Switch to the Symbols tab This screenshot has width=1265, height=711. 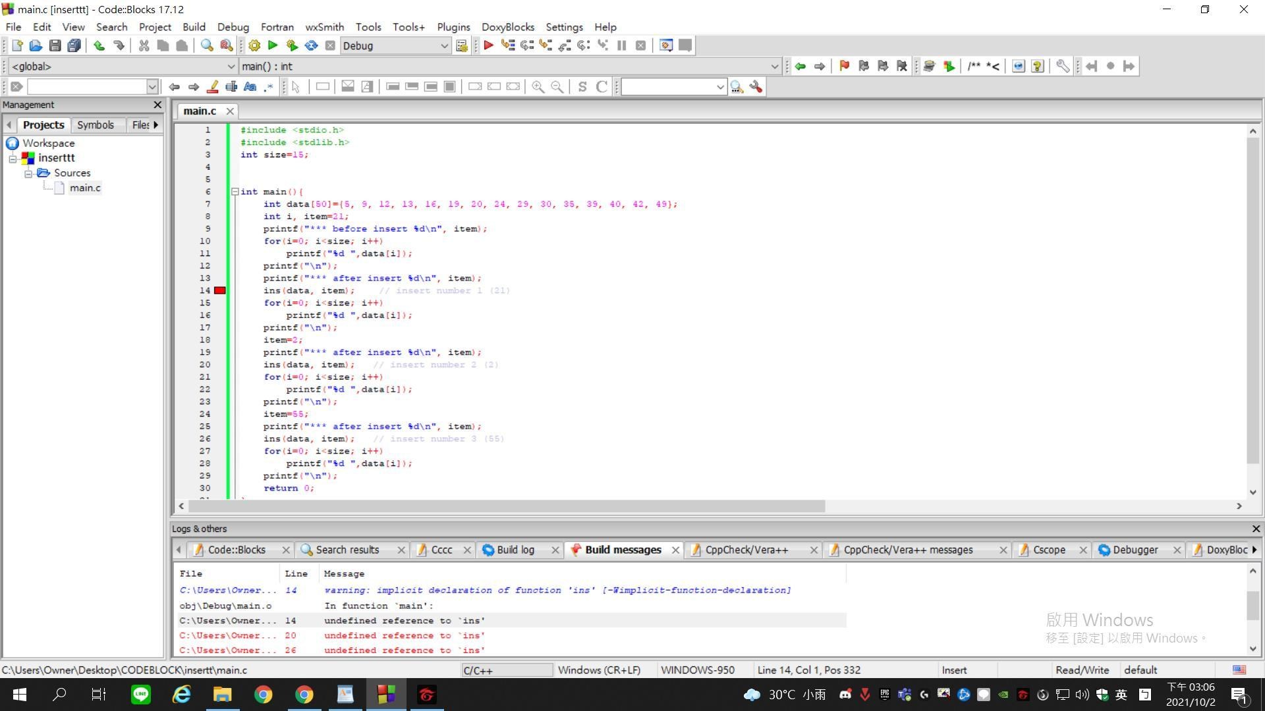[96, 125]
